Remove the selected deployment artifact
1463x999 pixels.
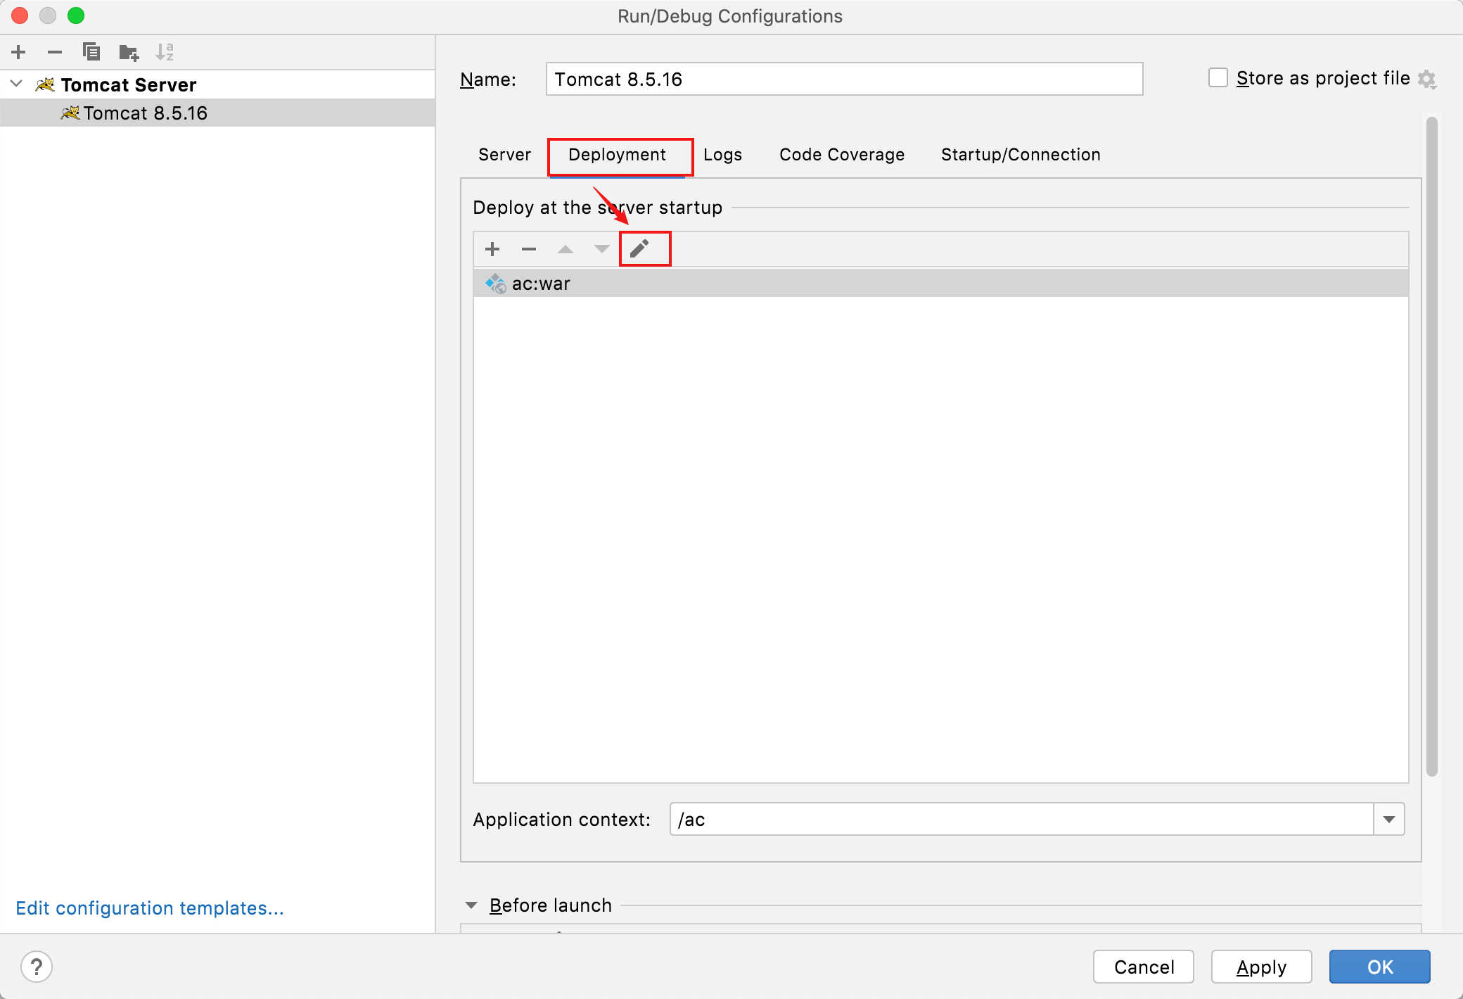pyautogui.click(x=529, y=249)
